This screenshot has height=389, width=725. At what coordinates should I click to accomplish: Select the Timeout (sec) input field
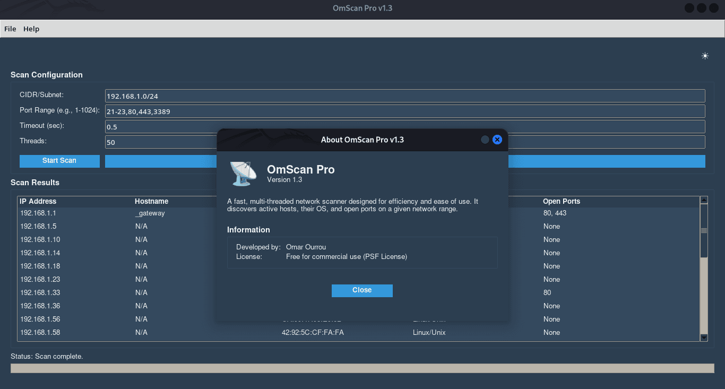pyautogui.click(x=405, y=127)
